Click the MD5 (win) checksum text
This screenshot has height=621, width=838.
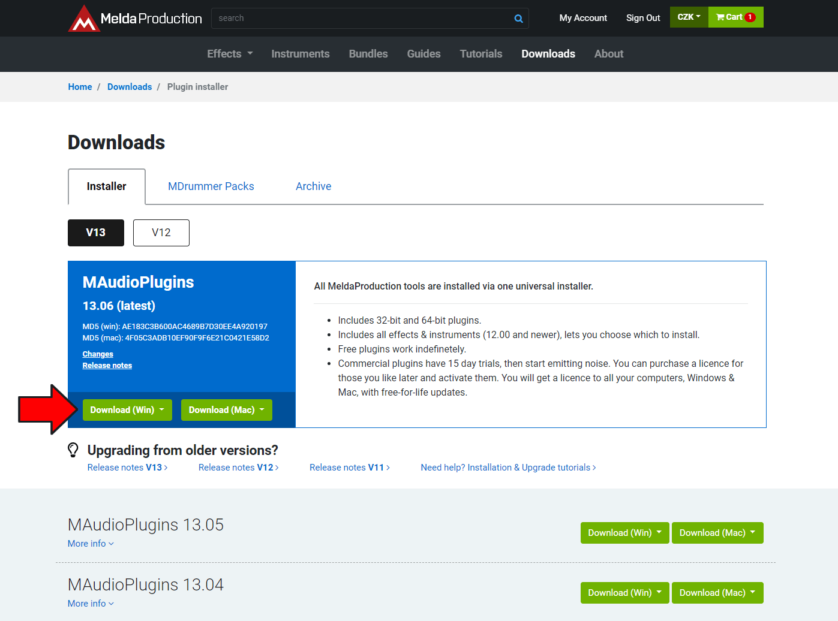(x=175, y=327)
